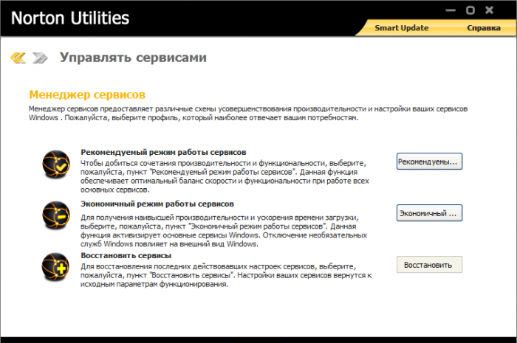Open the Smart Update tab

pos(401,28)
